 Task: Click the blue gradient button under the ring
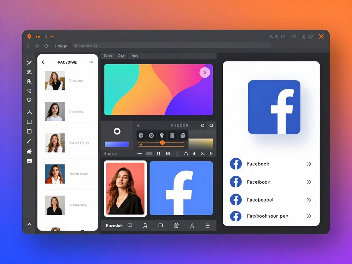click(117, 144)
